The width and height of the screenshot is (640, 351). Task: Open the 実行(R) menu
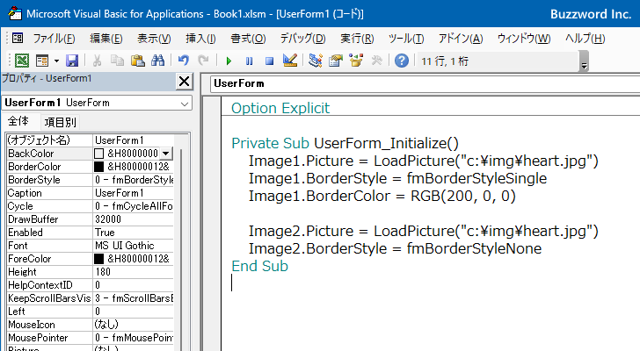click(x=357, y=39)
